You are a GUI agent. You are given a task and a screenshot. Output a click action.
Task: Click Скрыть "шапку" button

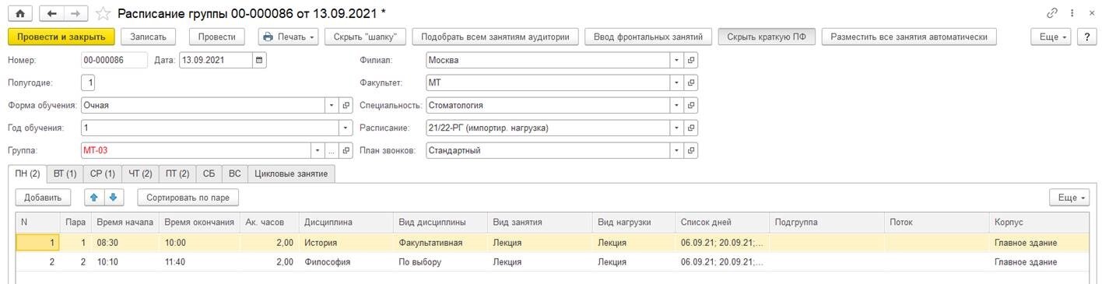point(365,37)
